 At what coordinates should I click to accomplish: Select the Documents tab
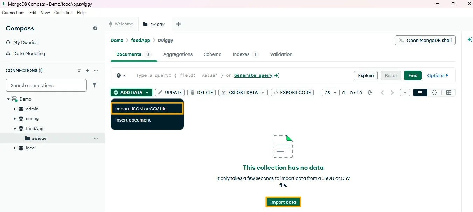[x=133, y=54]
